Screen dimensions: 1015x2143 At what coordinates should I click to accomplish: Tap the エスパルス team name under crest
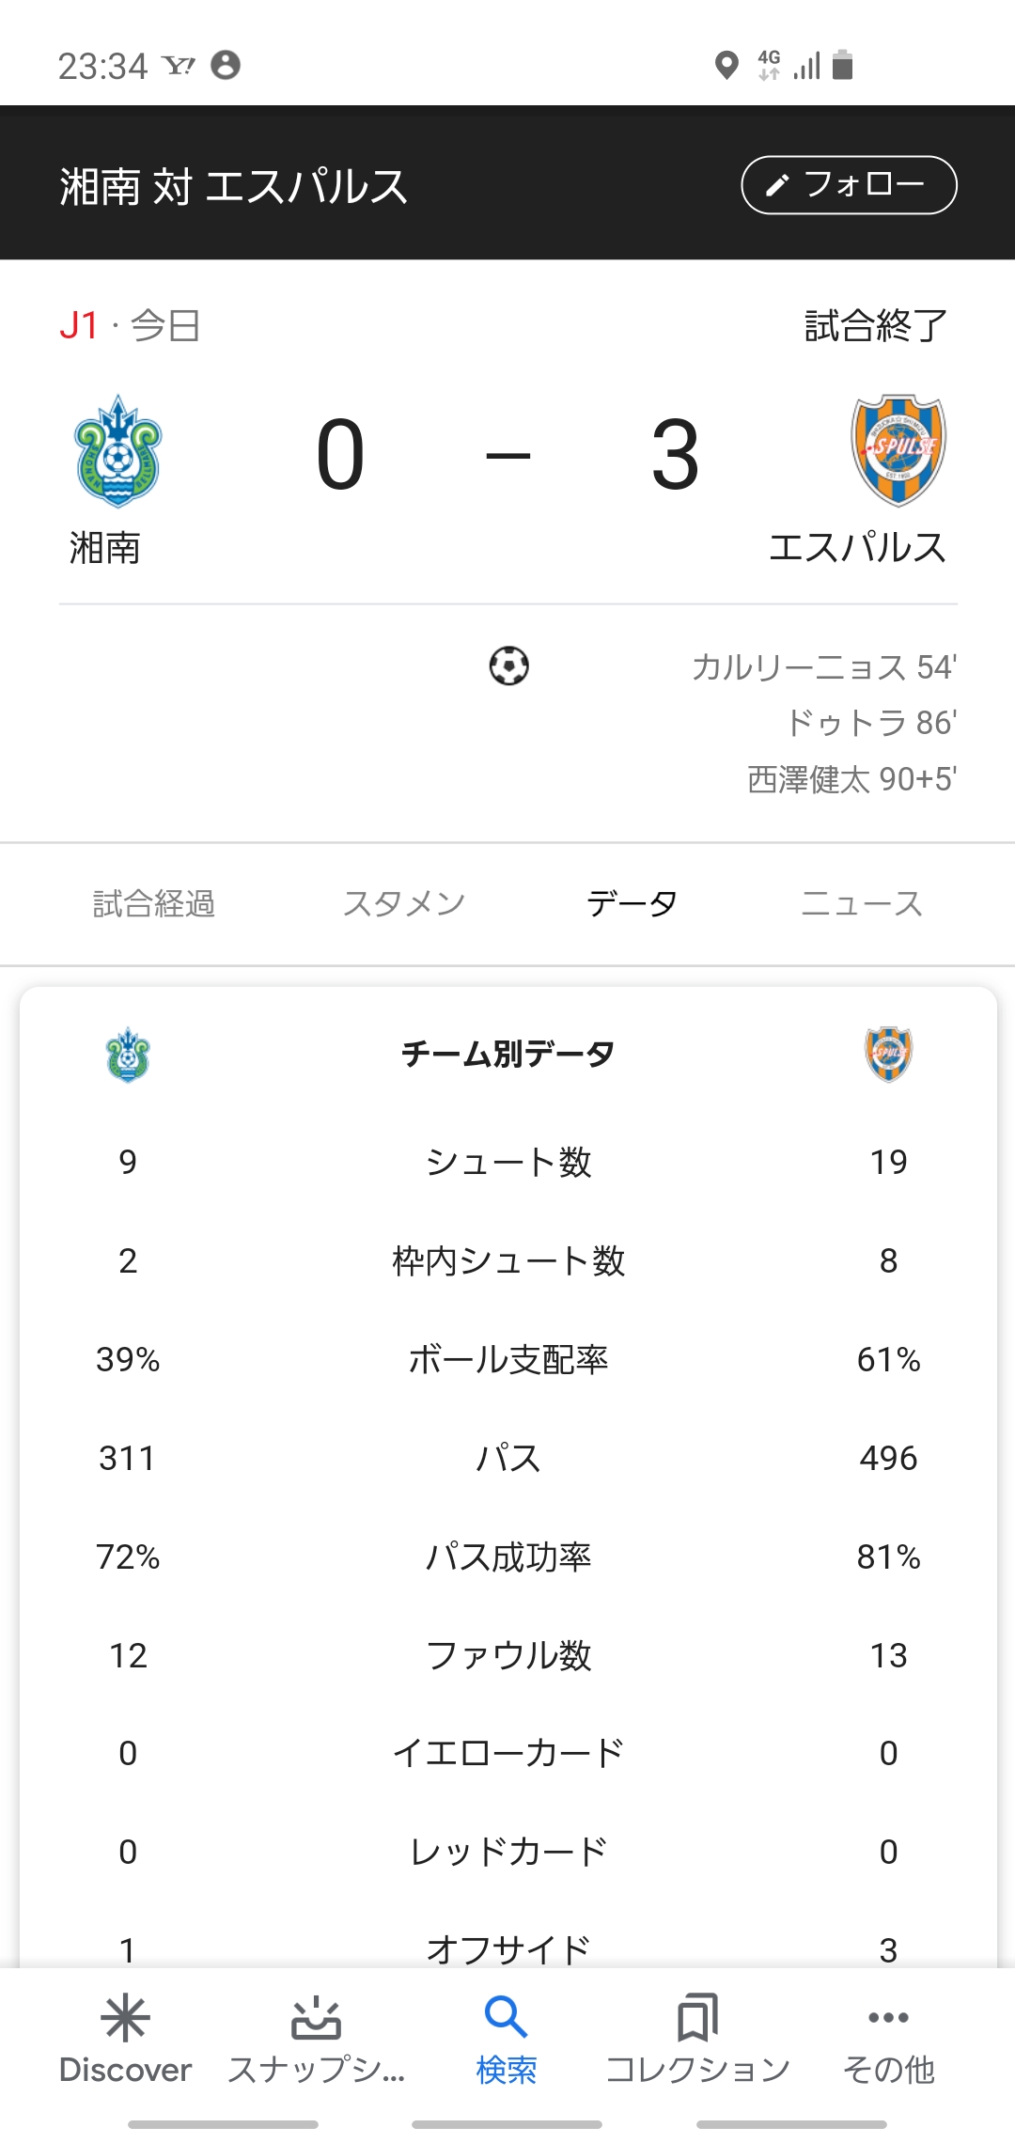tap(857, 548)
